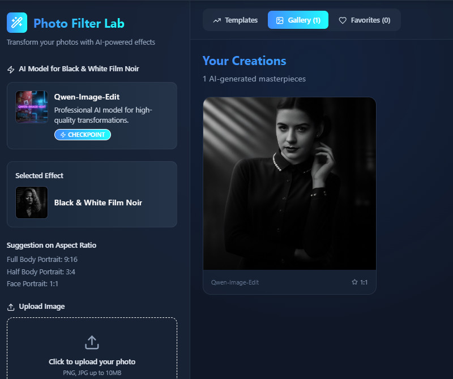Click the heart icon in Favorites tab
Image resolution: width=453 pixels, height=379 pixels.
[343, 20]
